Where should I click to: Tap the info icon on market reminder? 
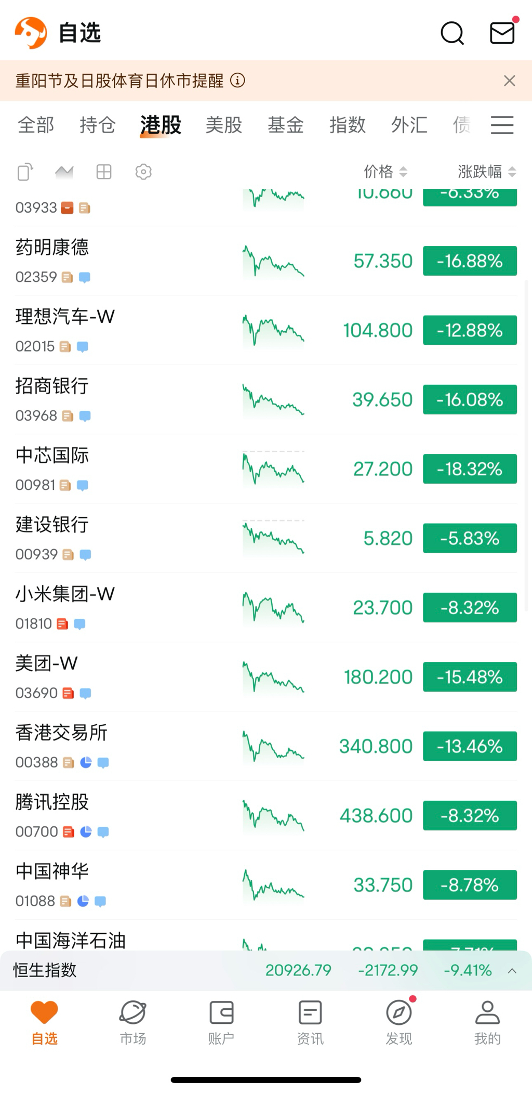tap(237, 81)
